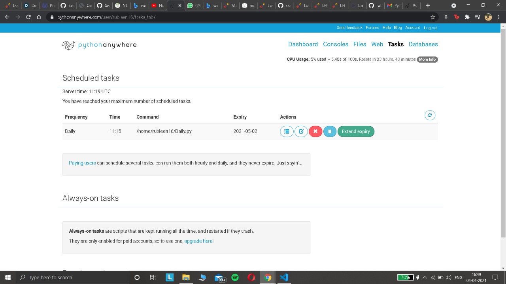Open the Send feedback link
The height and width of the screenshot is (284, 506).
tap(349, 28)
